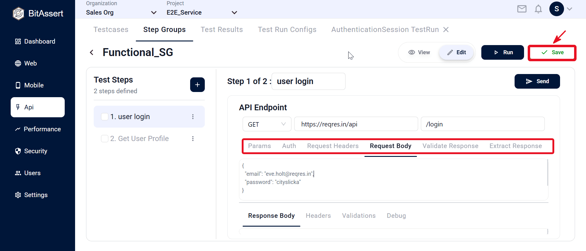
Task: Open the Mobile section in sidebar
Action: (x=38, y=85)
